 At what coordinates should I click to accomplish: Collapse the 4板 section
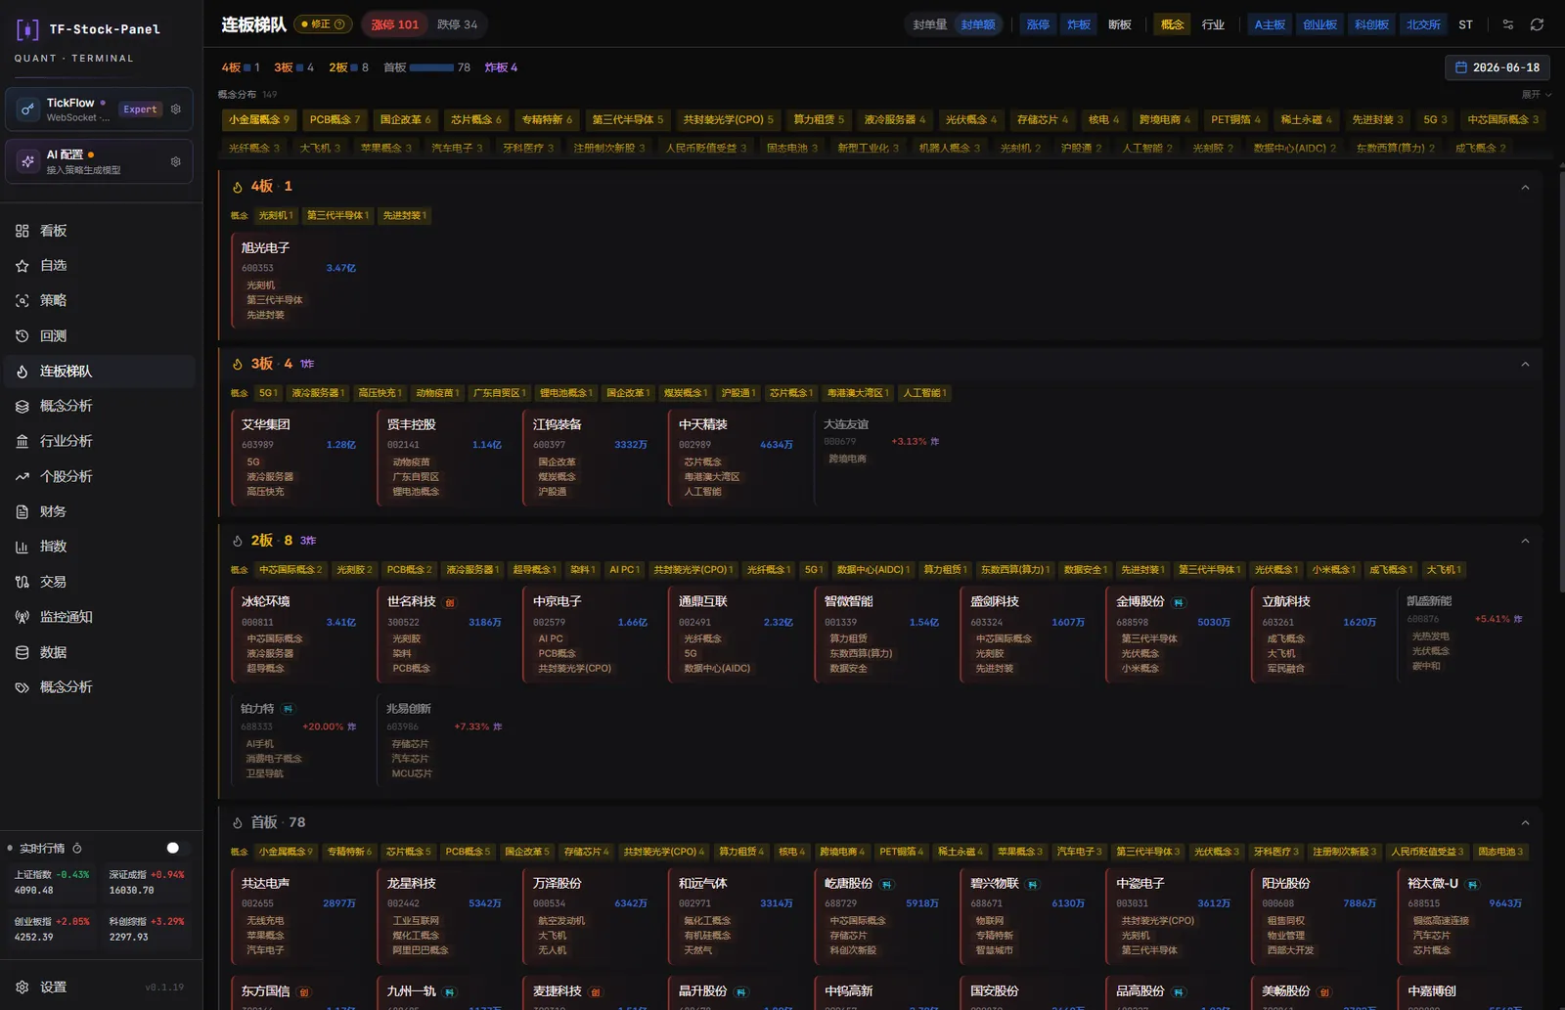click(x=1525, y=187)
